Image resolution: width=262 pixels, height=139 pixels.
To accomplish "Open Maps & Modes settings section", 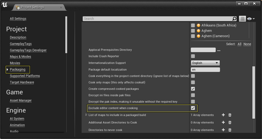I will (20, 57).
